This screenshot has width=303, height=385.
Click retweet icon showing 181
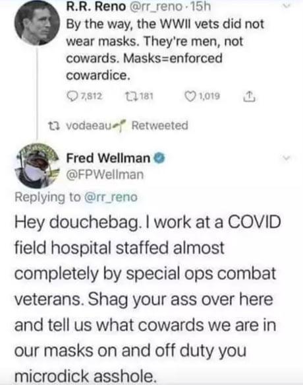tap(130, 96)
